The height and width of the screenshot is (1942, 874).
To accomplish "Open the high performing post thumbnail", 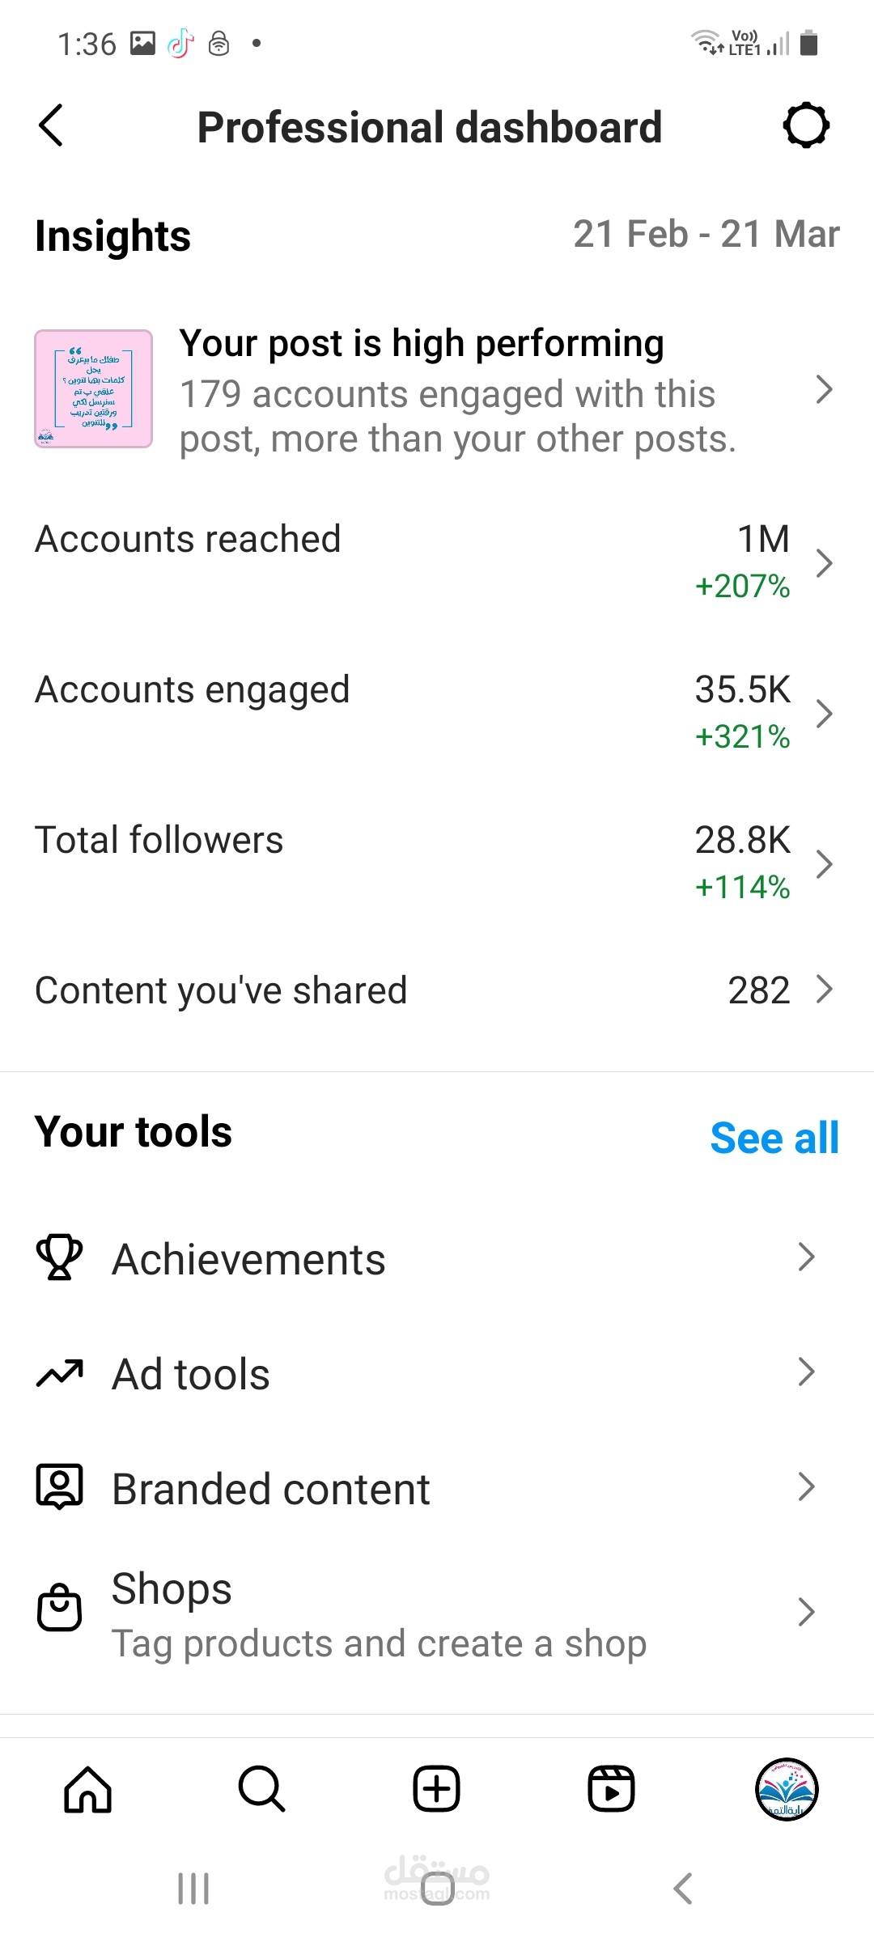I will [94, 389].
